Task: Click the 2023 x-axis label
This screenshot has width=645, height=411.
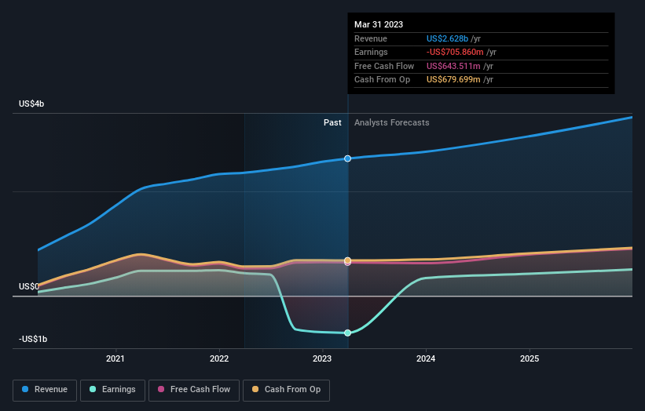Action: (322, 358)
